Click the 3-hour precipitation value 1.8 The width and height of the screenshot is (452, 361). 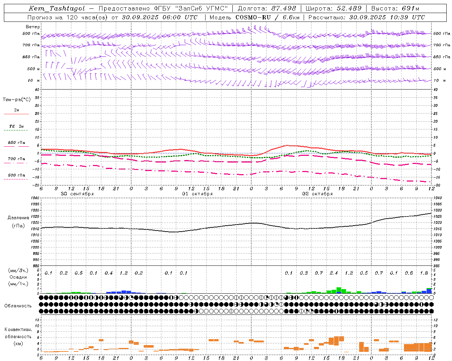(424, 273)
